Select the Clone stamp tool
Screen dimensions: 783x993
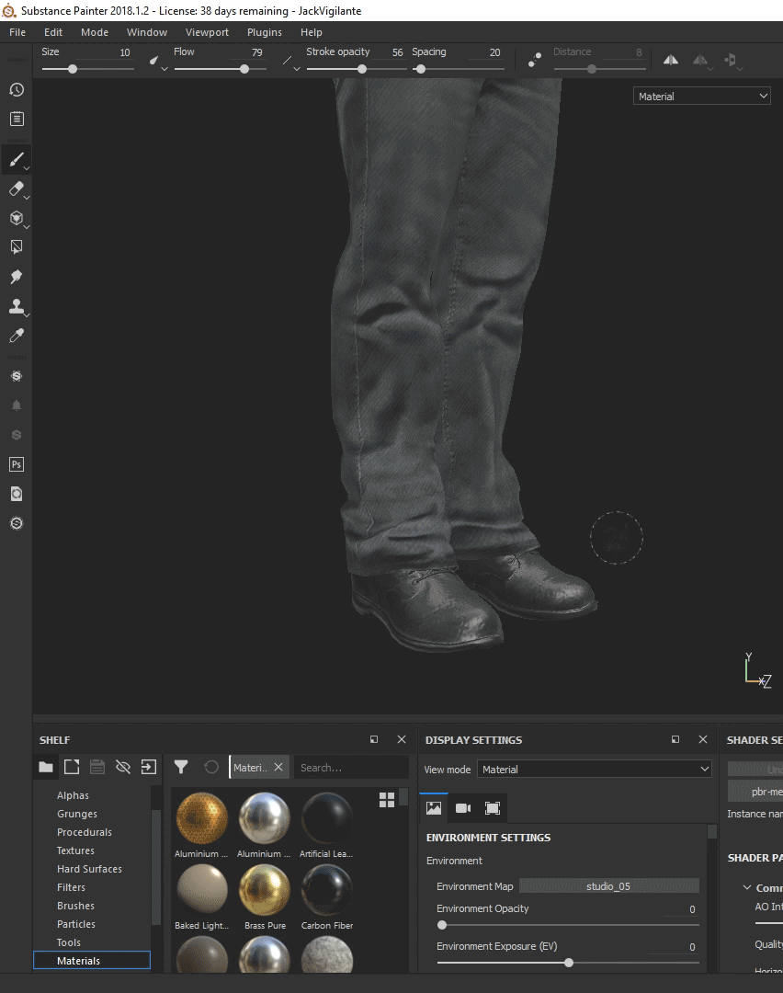16,306
